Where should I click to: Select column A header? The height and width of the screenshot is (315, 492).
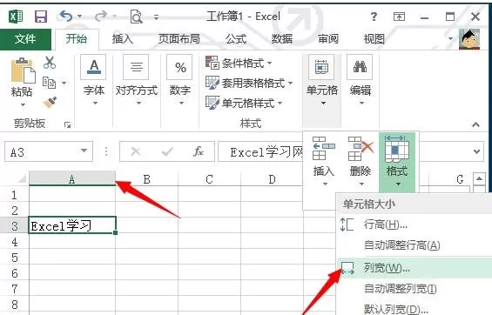(x=72, y=179)
